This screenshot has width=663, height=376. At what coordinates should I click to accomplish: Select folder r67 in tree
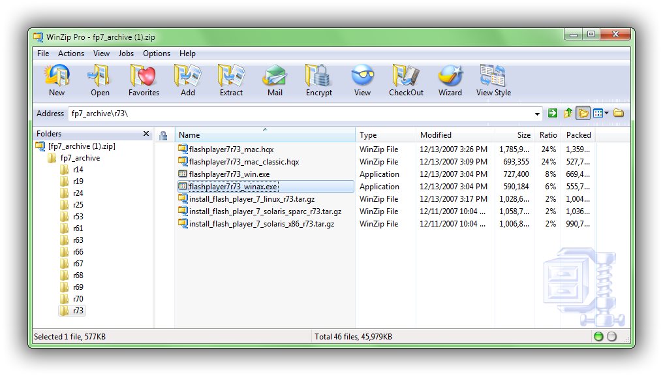78,264
